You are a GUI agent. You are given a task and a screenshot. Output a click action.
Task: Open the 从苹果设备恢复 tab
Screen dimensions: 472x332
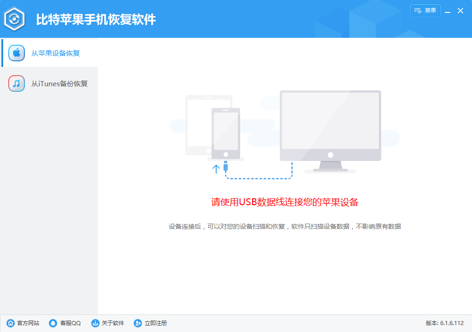(x=50, y=53)
